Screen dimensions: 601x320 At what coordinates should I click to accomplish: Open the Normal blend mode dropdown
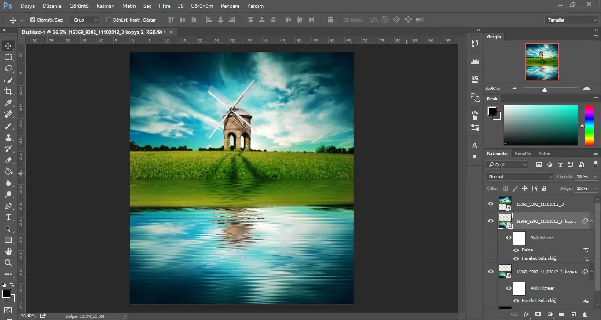tap(520, 176)
